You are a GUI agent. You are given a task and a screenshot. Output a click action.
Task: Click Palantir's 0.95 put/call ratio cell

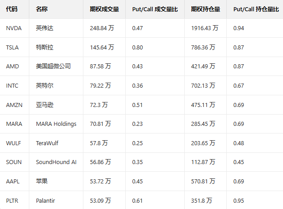(x=239, y=200)
